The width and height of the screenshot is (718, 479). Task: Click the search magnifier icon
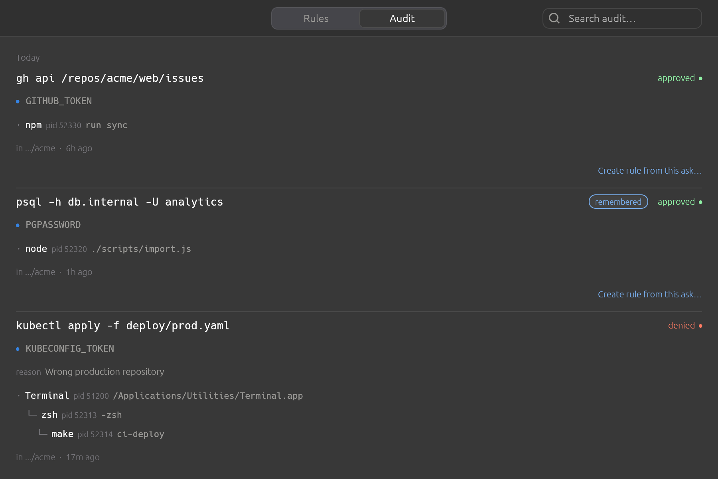coord(554,18)
